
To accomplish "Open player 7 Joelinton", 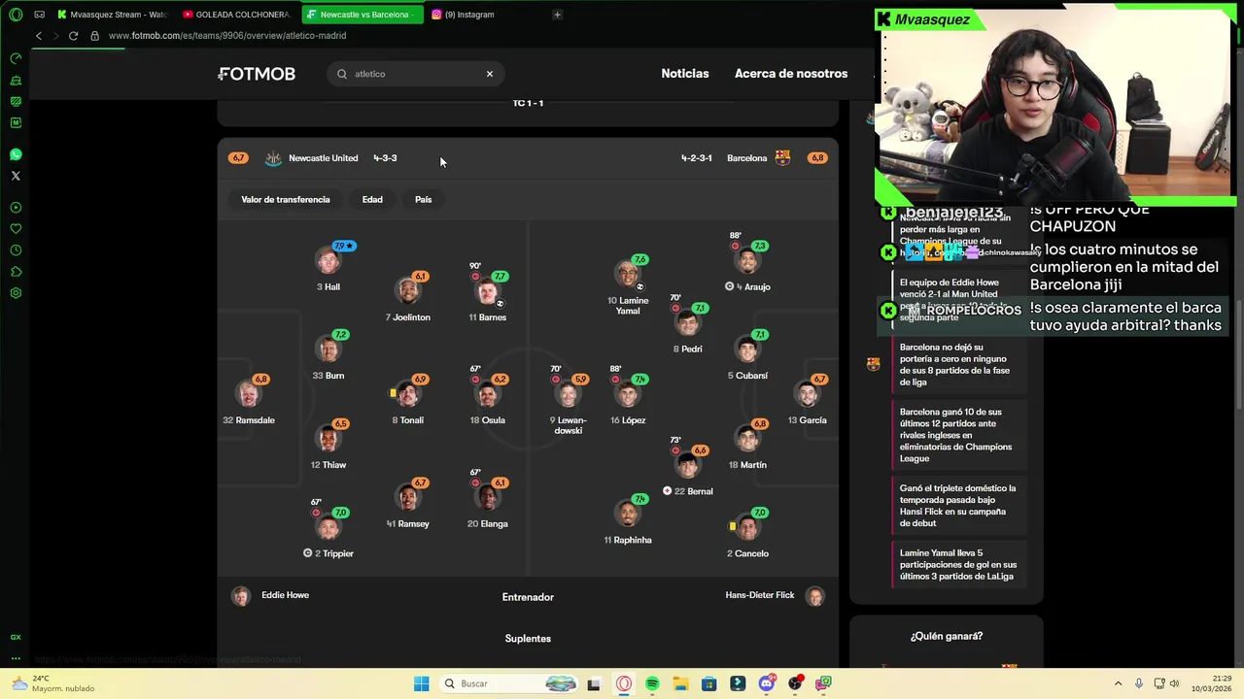I will pyautogui.click(x=408, y=299).
